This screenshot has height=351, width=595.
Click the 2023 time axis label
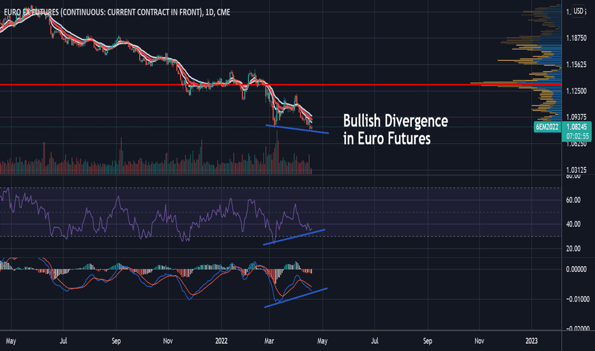click(531, 341)
